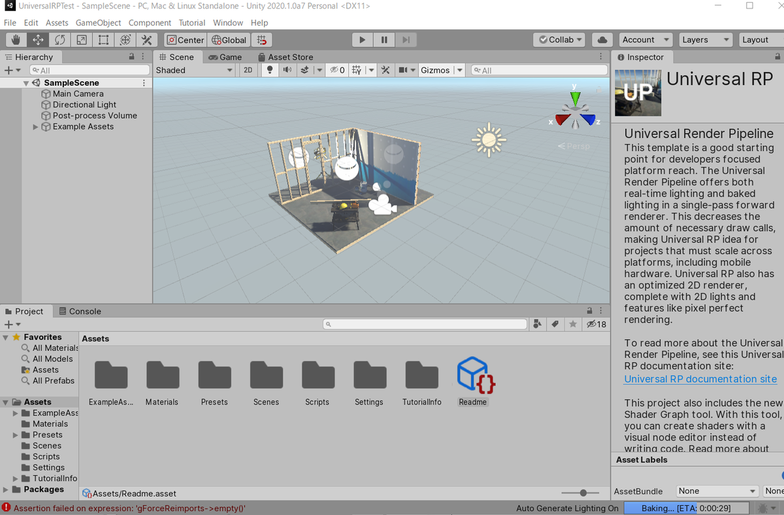
Task: Open the AssetBundle None dropdown
Action: click(717, 491)
